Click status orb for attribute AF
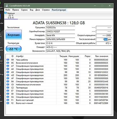The height and width of the screenshot is (119, 117). 8,78
